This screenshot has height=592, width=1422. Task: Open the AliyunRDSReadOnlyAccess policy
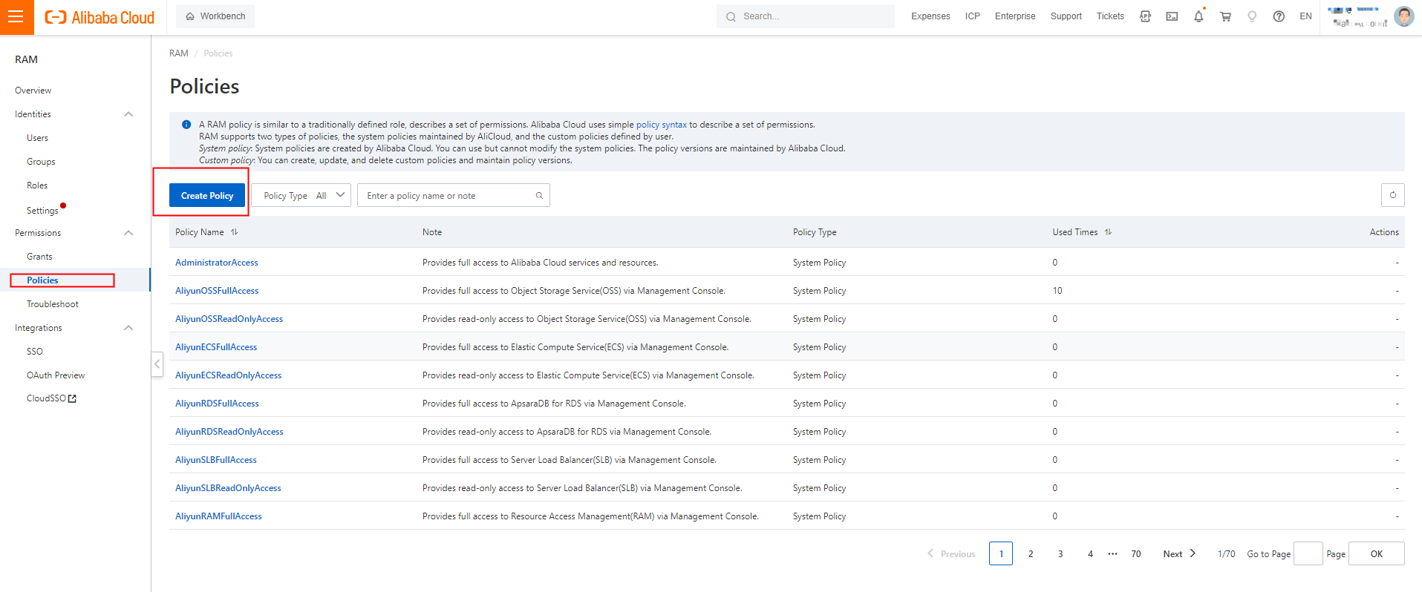[x=229, y=432]
